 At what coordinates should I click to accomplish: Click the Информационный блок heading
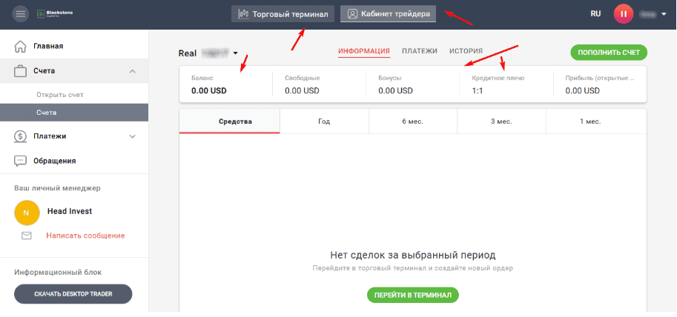coord(58,273)
